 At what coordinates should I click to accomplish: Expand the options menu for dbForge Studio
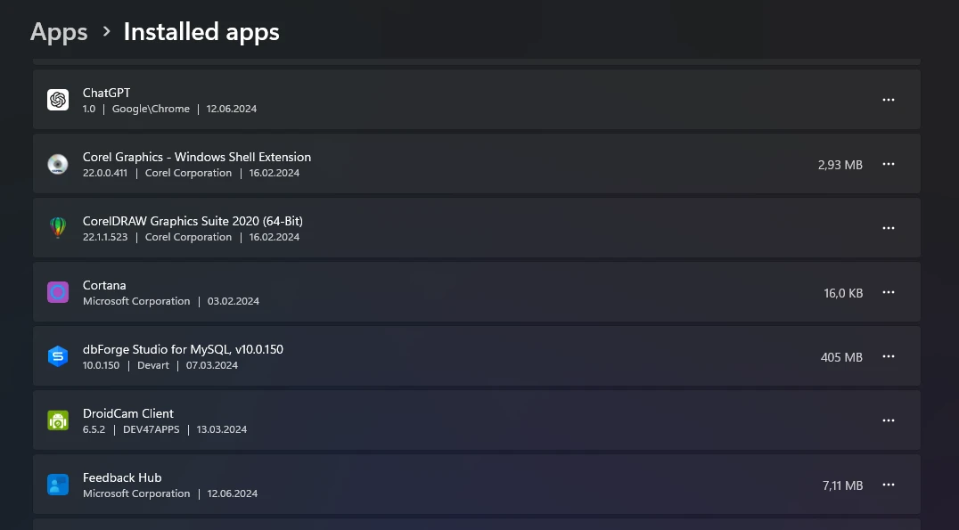(x=888, y=356)
